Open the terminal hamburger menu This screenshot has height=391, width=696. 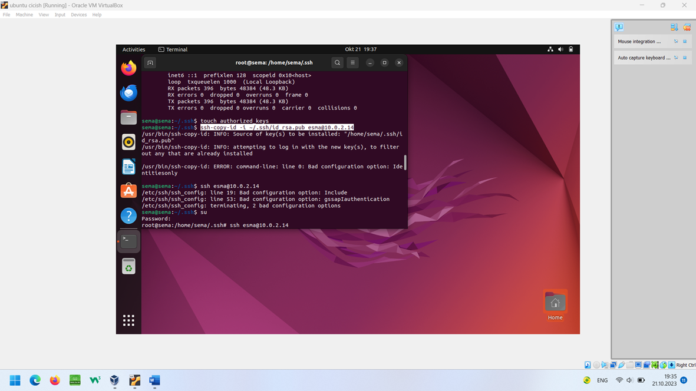coord(352,62)
